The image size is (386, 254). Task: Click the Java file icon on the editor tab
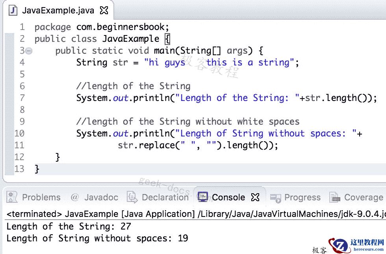point(13,10)
